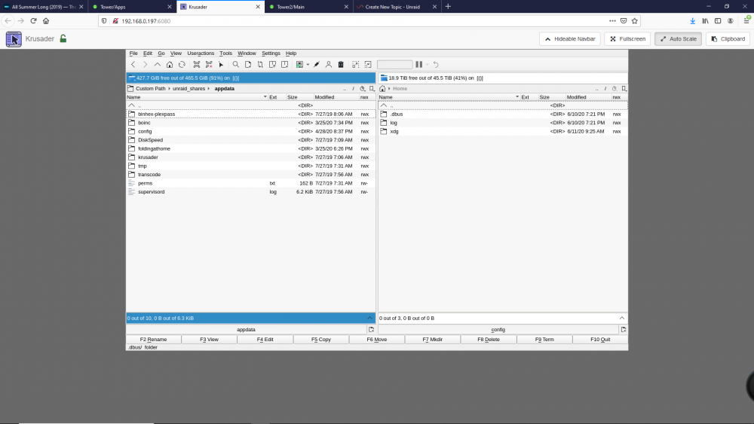Open the Search magnifier tool in toolbar
The width and height of the screenshot is (754, 424).
[235, 64]
